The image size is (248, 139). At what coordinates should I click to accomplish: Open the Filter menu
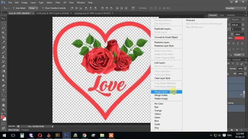tap(58, 3)
